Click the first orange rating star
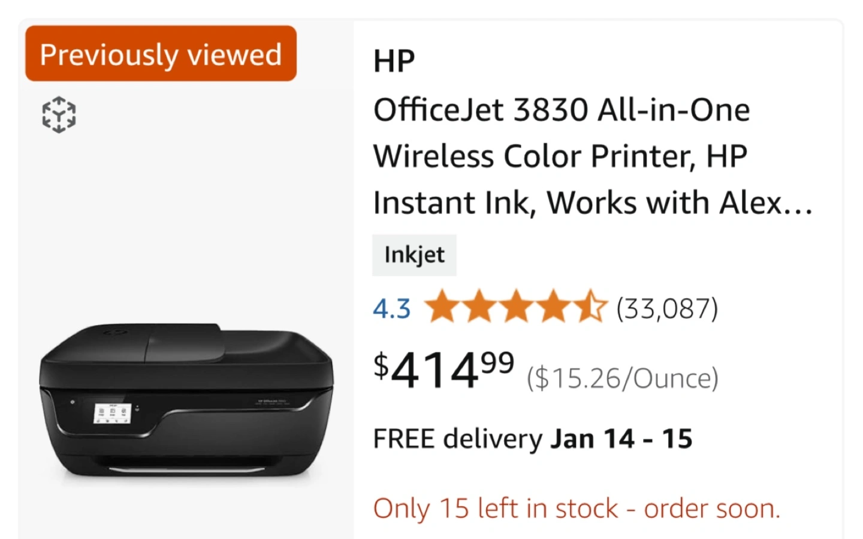863x539 pixels. click(442, 307)
